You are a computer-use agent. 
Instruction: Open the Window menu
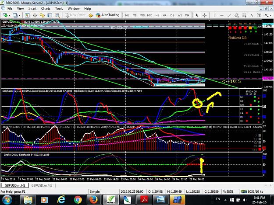coord(73,8)
